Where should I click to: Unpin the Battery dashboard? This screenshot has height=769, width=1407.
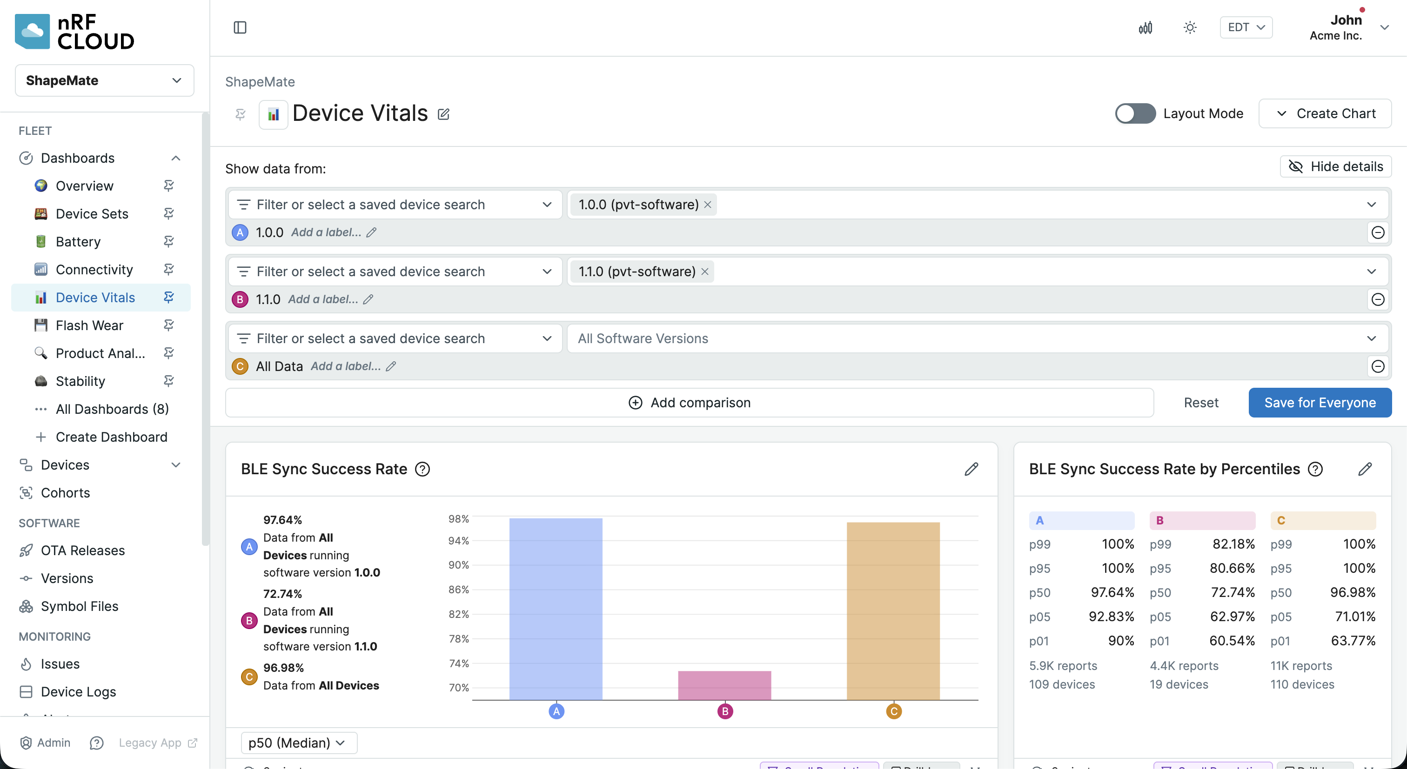169,241
